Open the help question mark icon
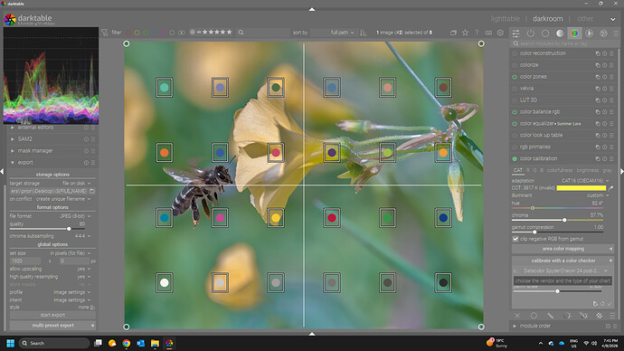This screenshot has width=624, height=351. [x=477, y=33]
